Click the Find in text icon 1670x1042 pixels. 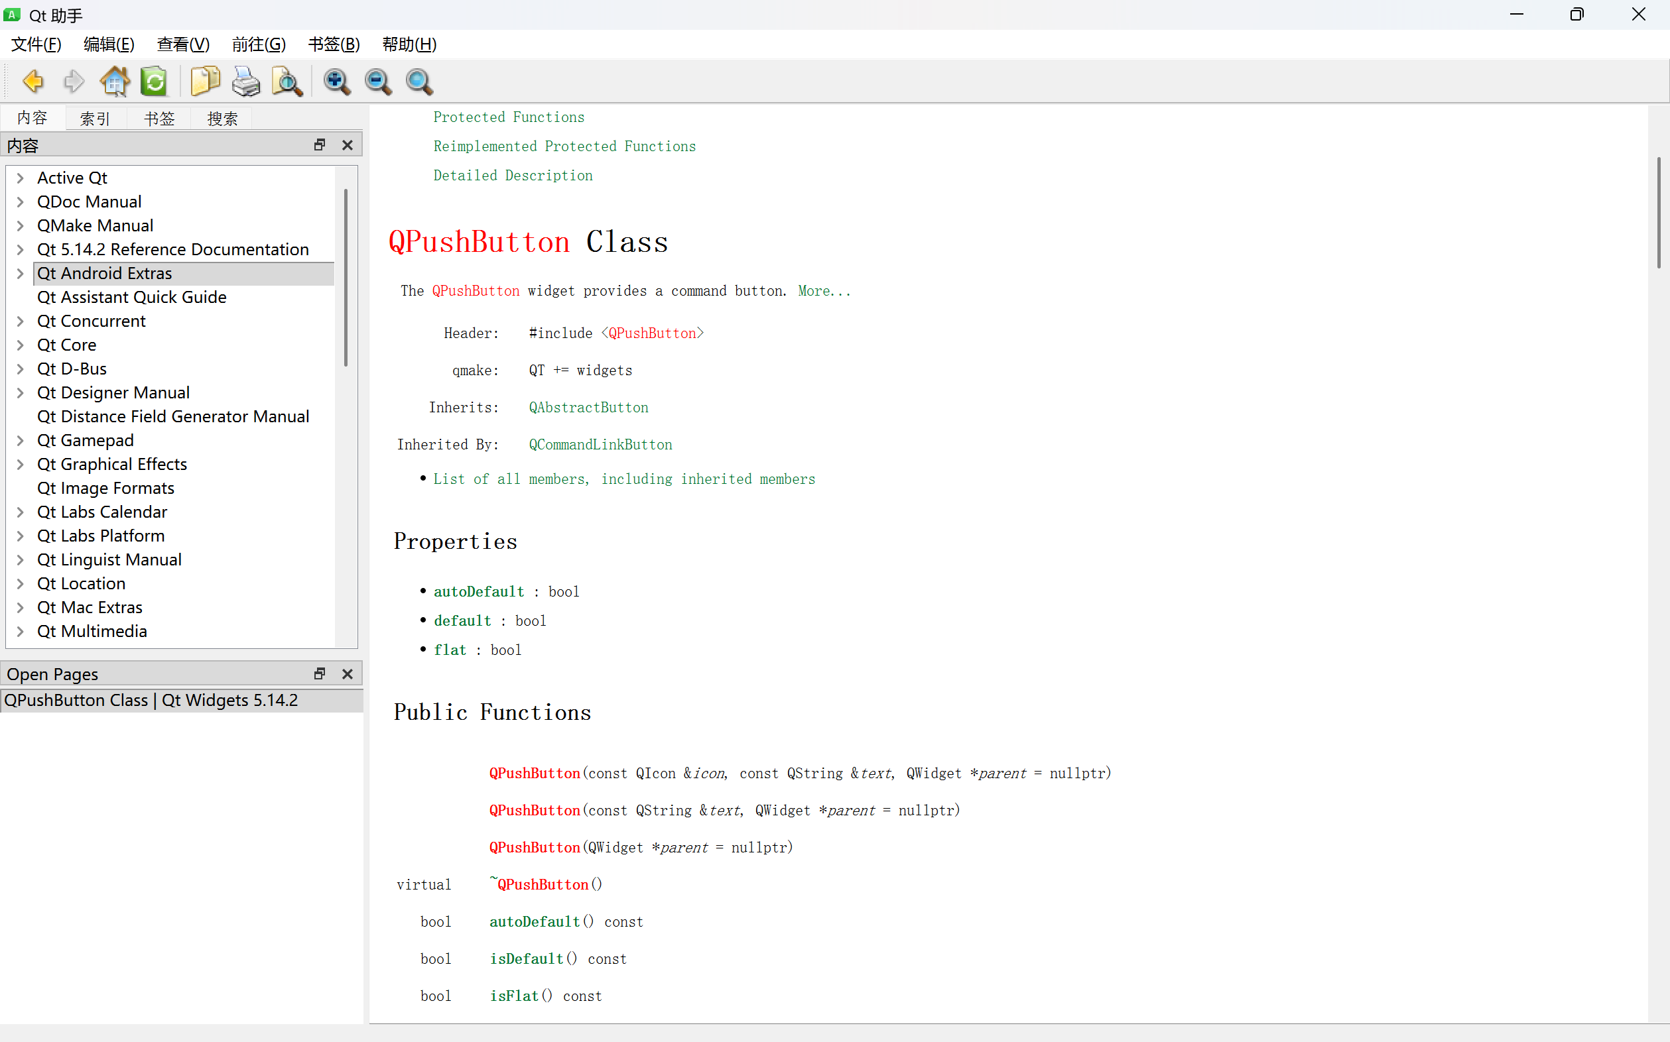tap(287, 82)
